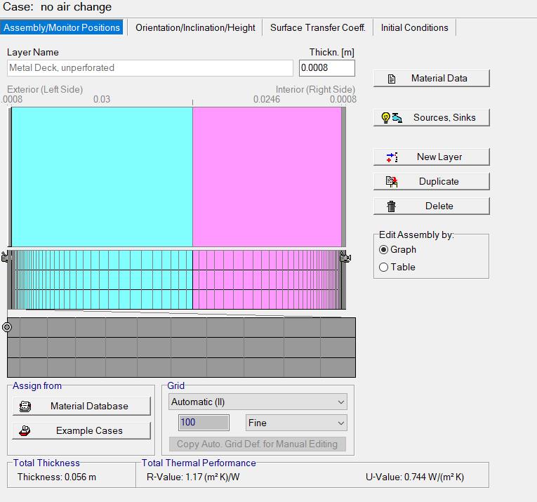
Task: Click the Delete trash can icon
Action: click(392, 206)
